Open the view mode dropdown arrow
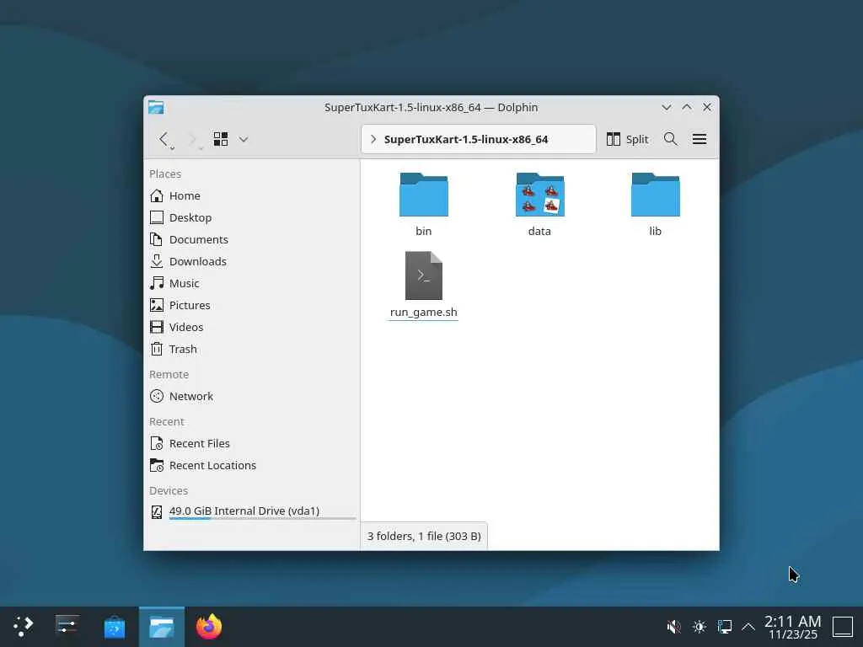 point(244,140)
